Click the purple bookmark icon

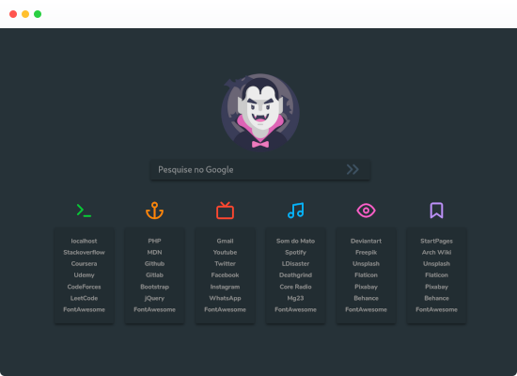click(436, 211)
